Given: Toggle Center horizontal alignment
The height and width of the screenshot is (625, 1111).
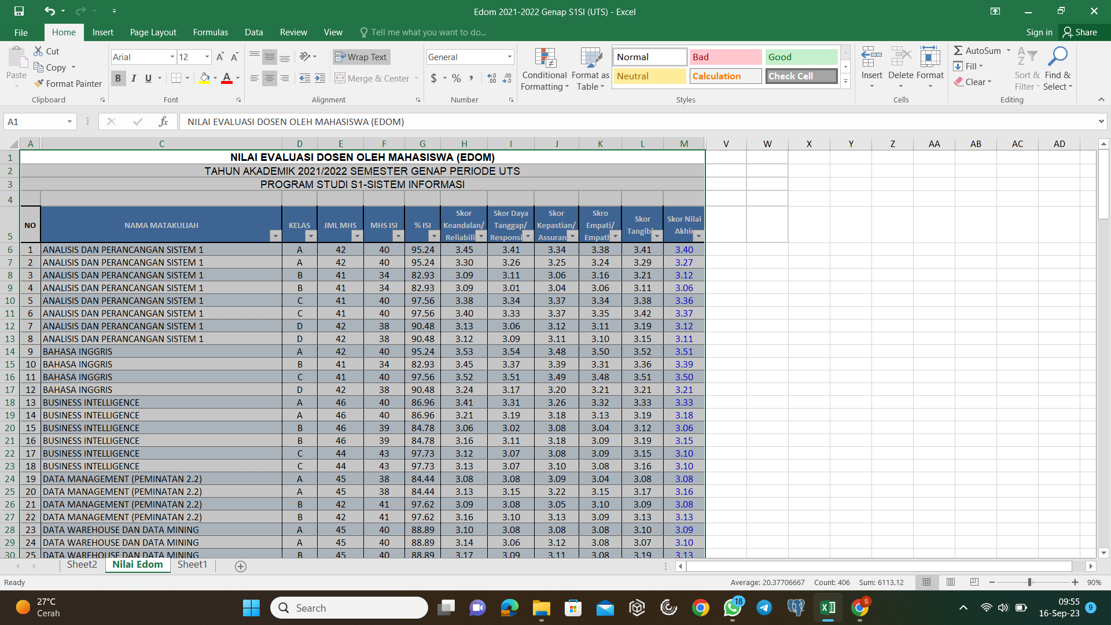Looking at the screenshot, I should click(270, 78).
